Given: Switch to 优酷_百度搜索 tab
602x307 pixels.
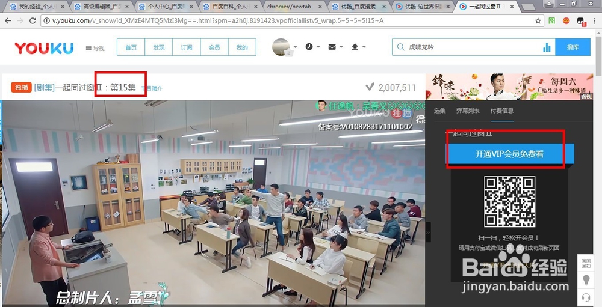Looking at the screenshot, I should click(x=359, y=7).
